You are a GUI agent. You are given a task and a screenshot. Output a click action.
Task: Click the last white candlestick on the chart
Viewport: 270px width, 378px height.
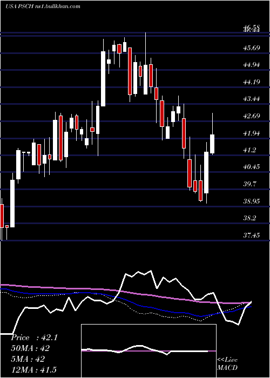coord(212,144)
